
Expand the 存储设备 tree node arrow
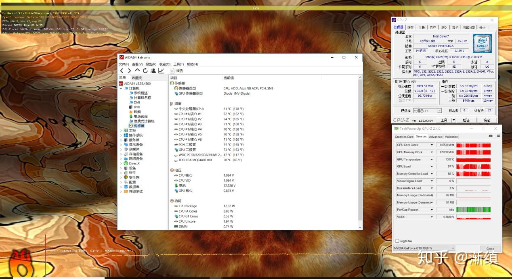click(121, 154)
